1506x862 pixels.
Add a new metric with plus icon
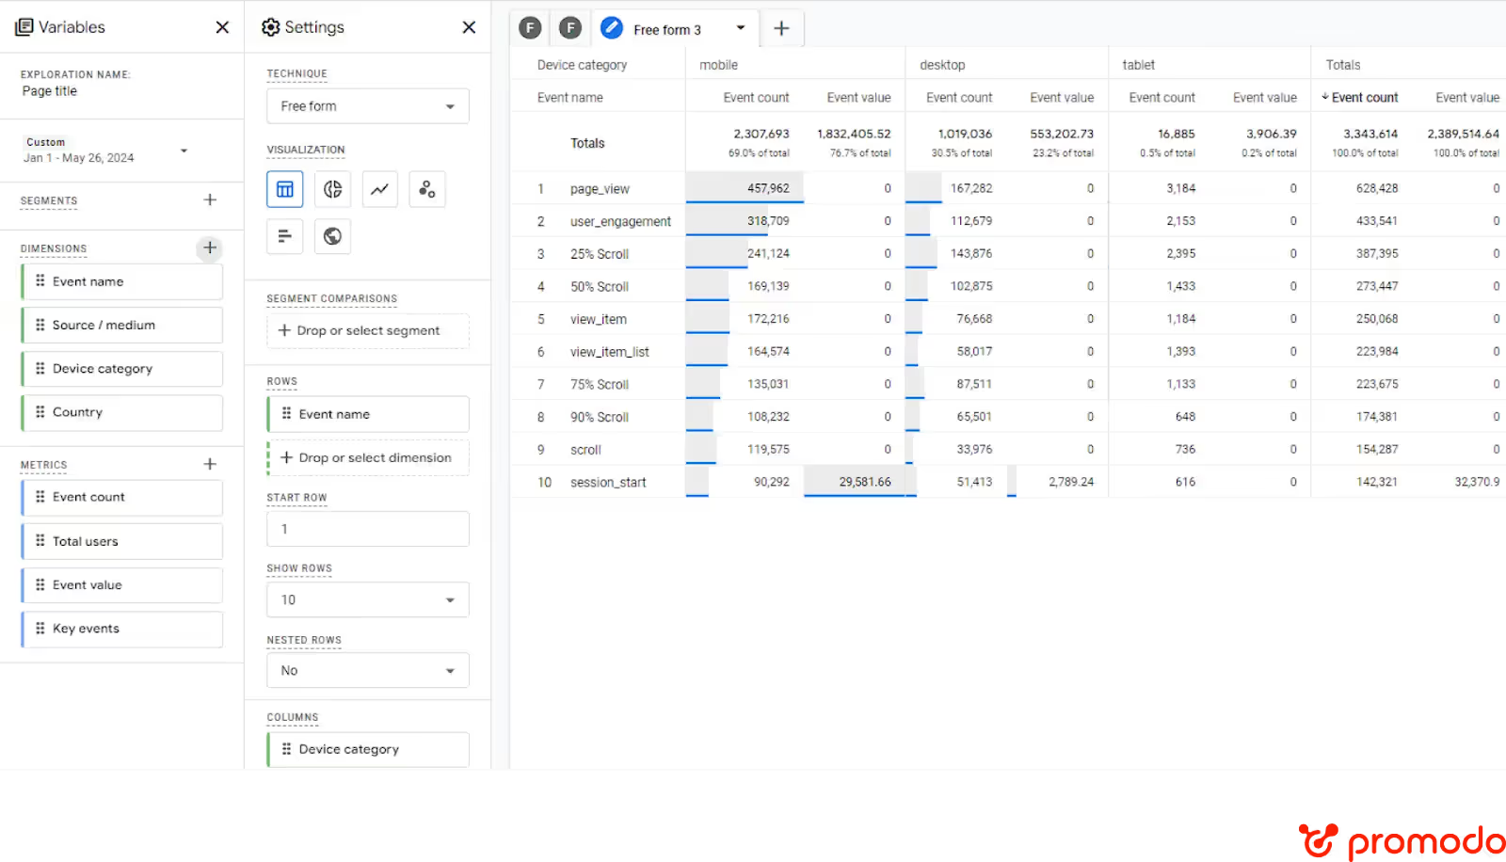tap(210, 464)
